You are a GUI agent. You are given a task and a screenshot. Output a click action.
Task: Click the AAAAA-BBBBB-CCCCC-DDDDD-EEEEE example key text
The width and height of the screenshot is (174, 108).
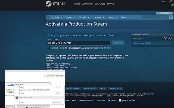[62, 67]
